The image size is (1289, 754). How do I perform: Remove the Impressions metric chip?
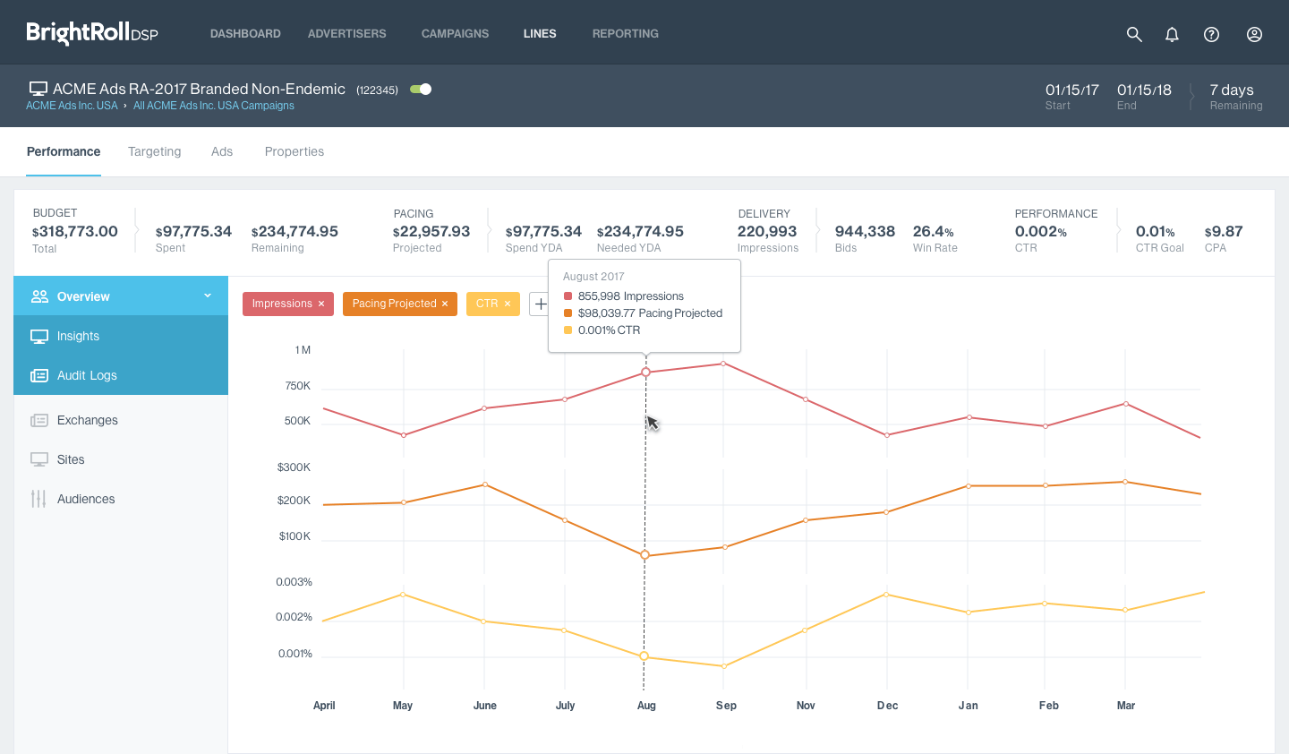click(321, 304)
